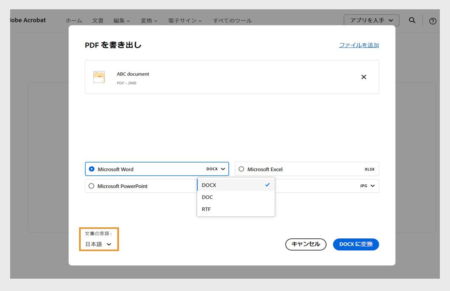Open the search magnifier icon
Screen dimensions: 450x291
coord(412,20)
